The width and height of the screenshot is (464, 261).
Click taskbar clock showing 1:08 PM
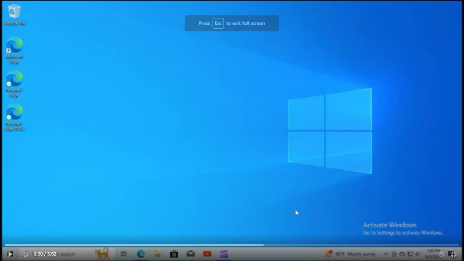point(433,254)
